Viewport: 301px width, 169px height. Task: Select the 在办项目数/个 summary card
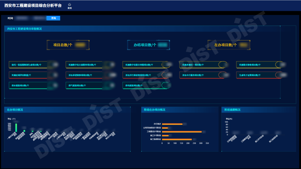(229, 45)
